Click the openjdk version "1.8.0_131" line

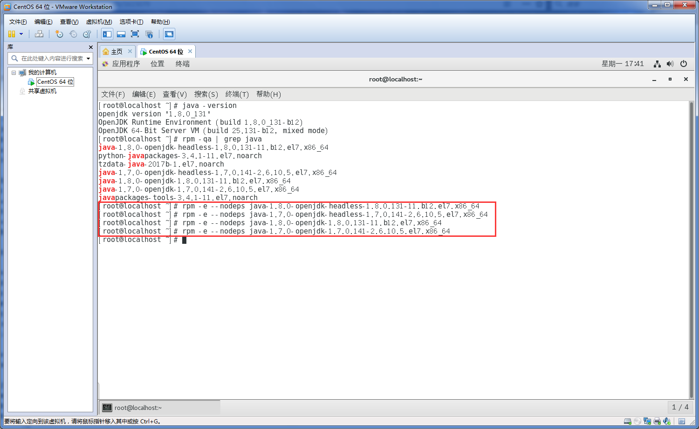(154, 114)
